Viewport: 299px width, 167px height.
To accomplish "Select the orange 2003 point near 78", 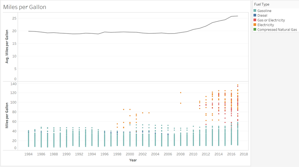I will 149,113.
